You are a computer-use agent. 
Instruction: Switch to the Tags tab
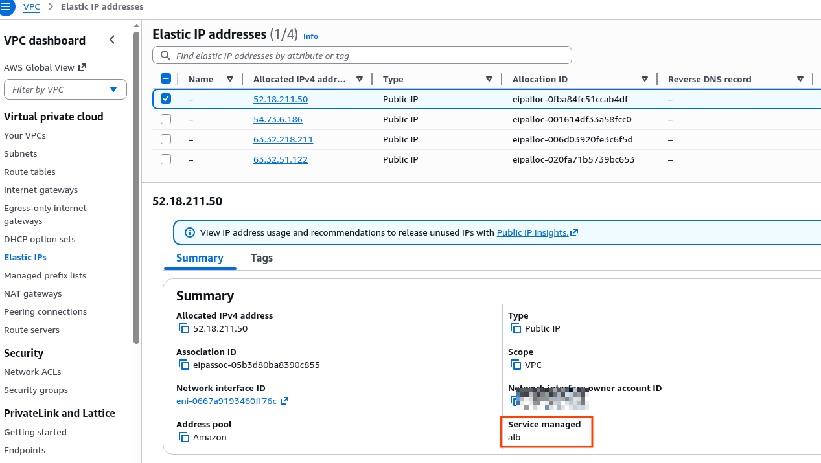pyautogui.click(x=261, y=258)
